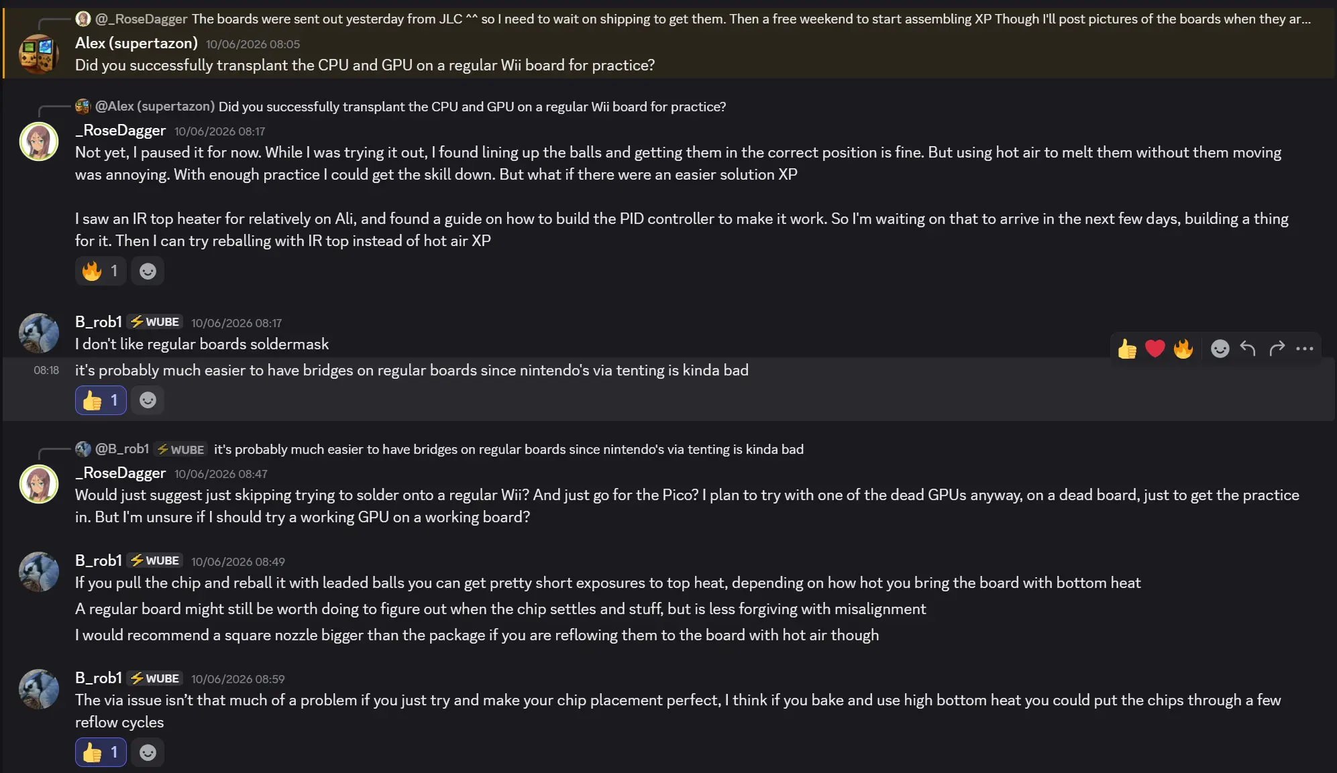The image size is (1337, 773).
Task: React with fire emoji in hover toolbar
Action: (x=1183, y=349)
